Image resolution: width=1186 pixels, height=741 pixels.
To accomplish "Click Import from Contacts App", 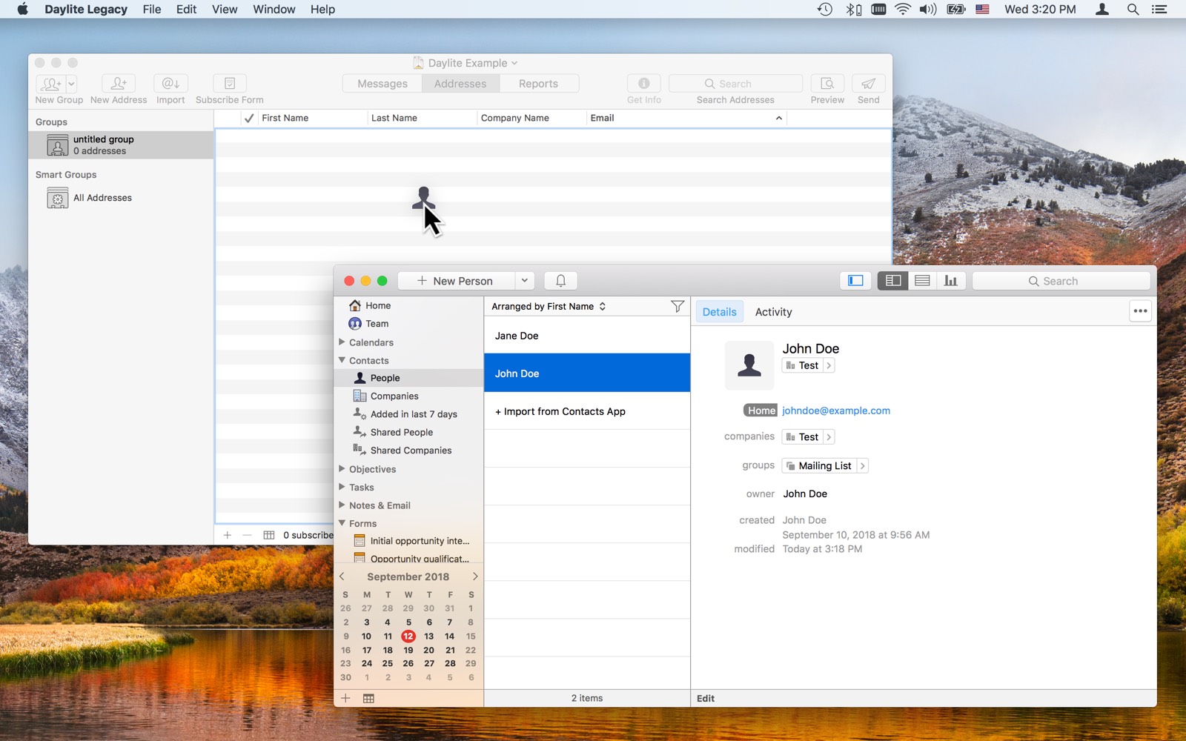I will pos(587,411).
